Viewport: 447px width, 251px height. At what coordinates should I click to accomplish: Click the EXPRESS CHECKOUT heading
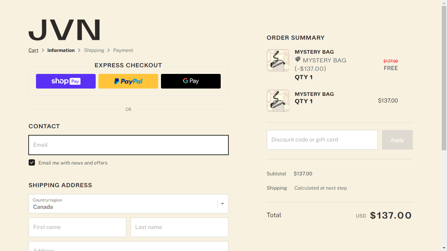coord(128,65)
